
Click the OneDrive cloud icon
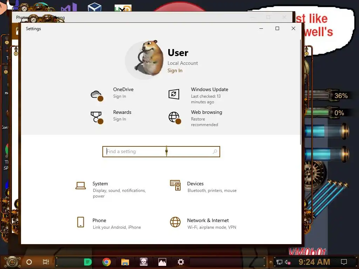97,95
